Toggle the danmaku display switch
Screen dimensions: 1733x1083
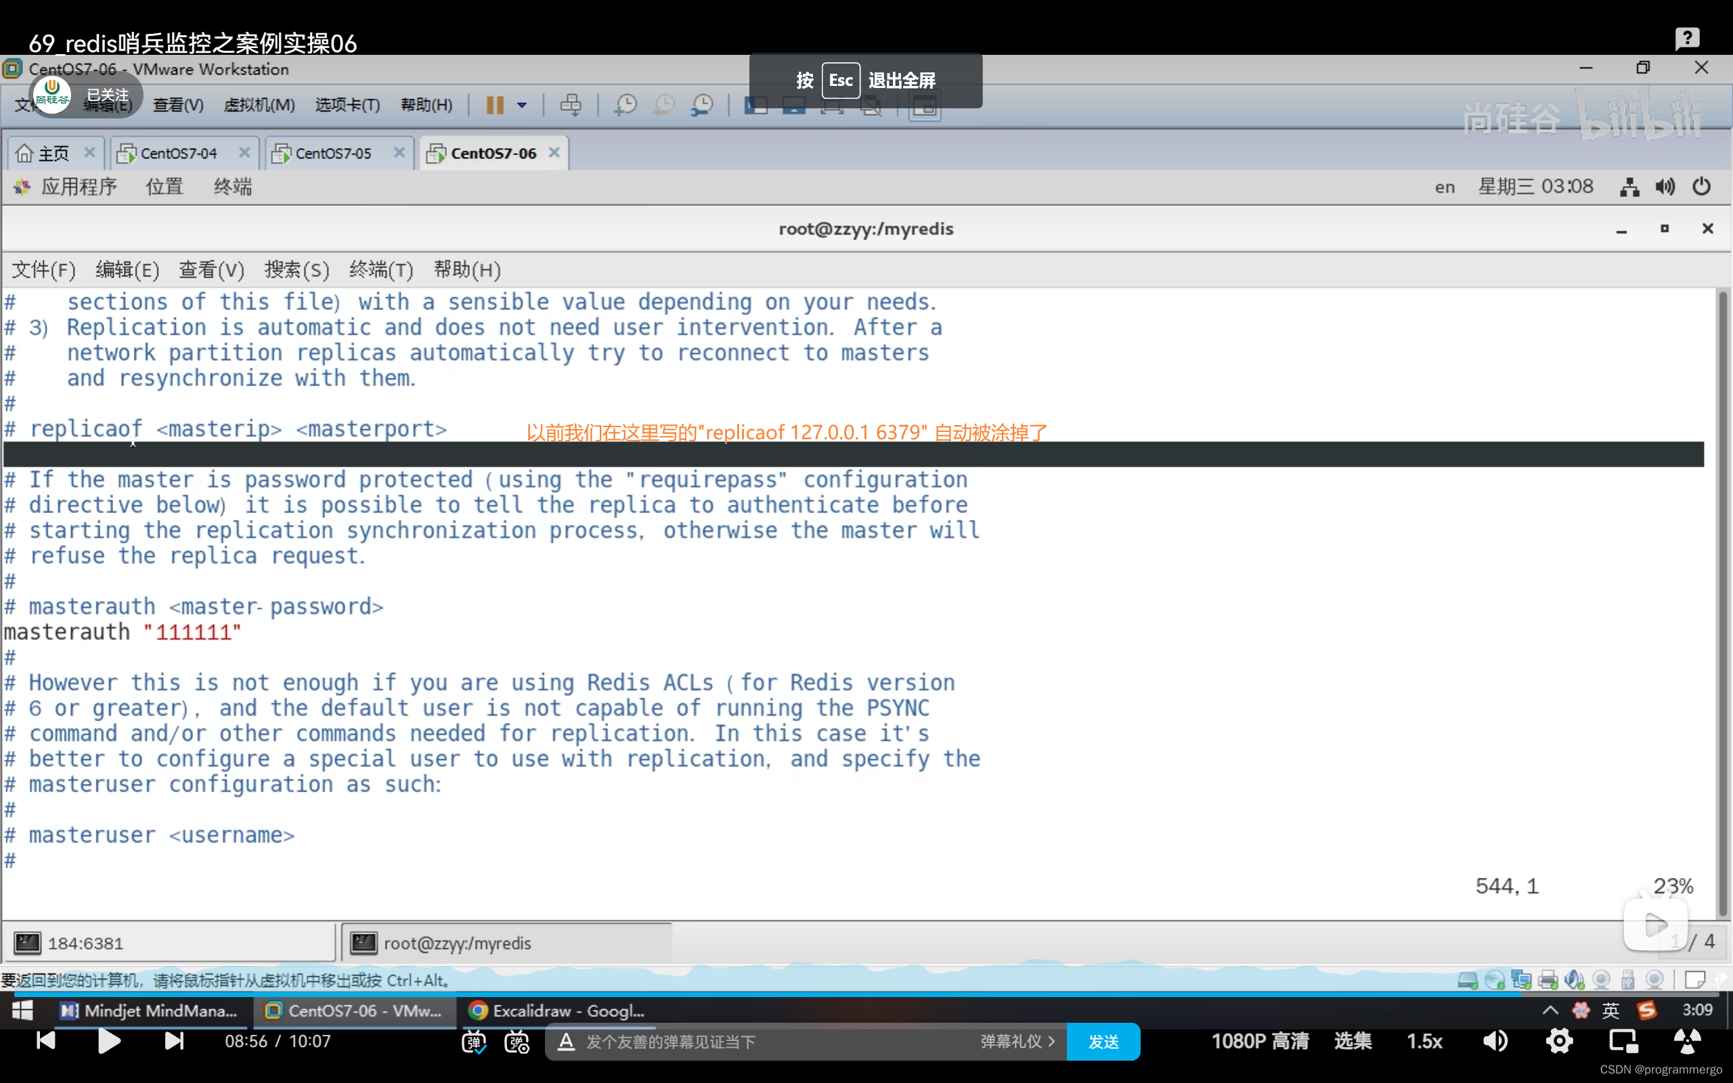point(474,1042)
